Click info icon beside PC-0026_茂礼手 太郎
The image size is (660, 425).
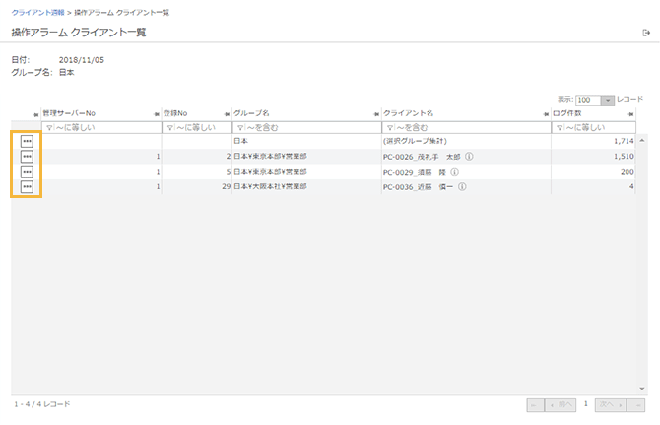pos(469,156)
